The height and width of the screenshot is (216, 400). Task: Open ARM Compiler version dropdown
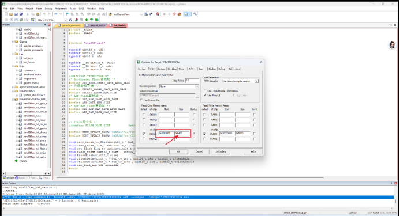(257, 81)
